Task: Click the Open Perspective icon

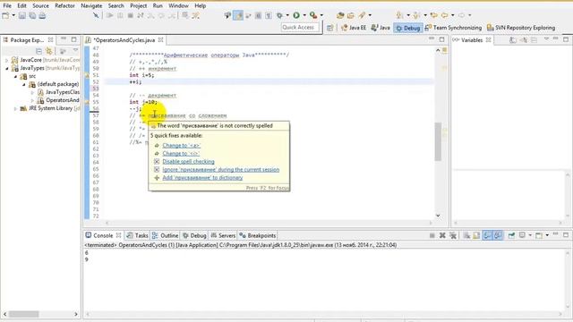Action: pos(330,28)
